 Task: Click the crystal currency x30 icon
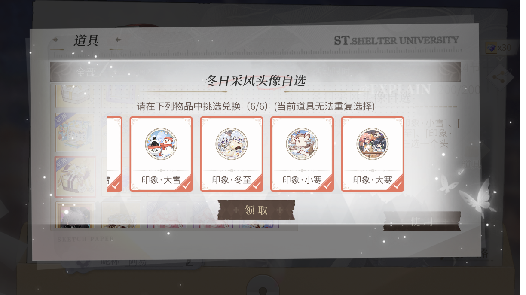pyautogui.click(x=491, y=48)
